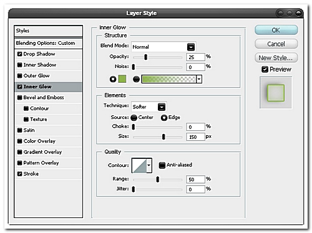
Task: Tick the Texture sub-option checkbox
Action: coord(26,119)
